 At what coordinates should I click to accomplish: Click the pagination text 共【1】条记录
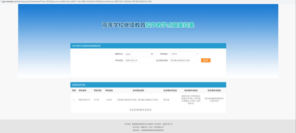137,110
